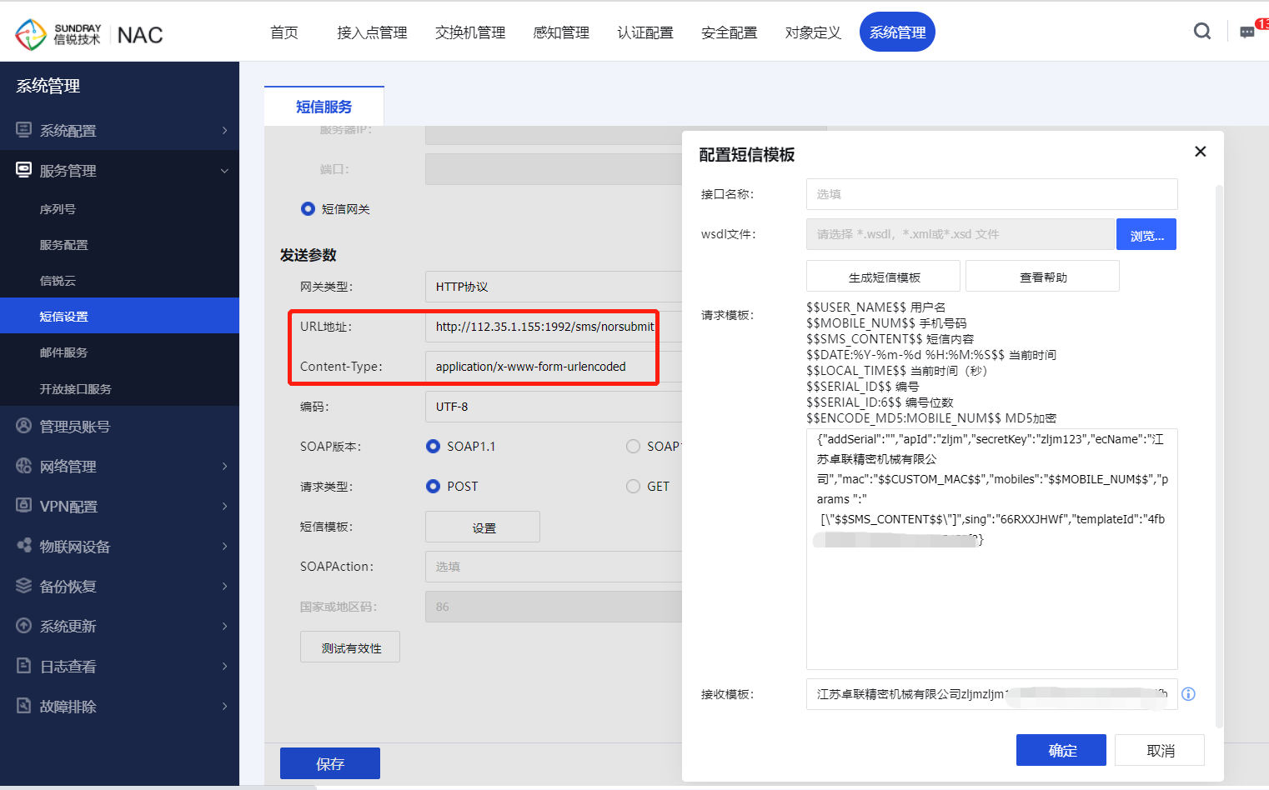The width and height of the screenshot is (1269, 790).
Task: Click the 管理员账号 user icon
Action: 24,426
